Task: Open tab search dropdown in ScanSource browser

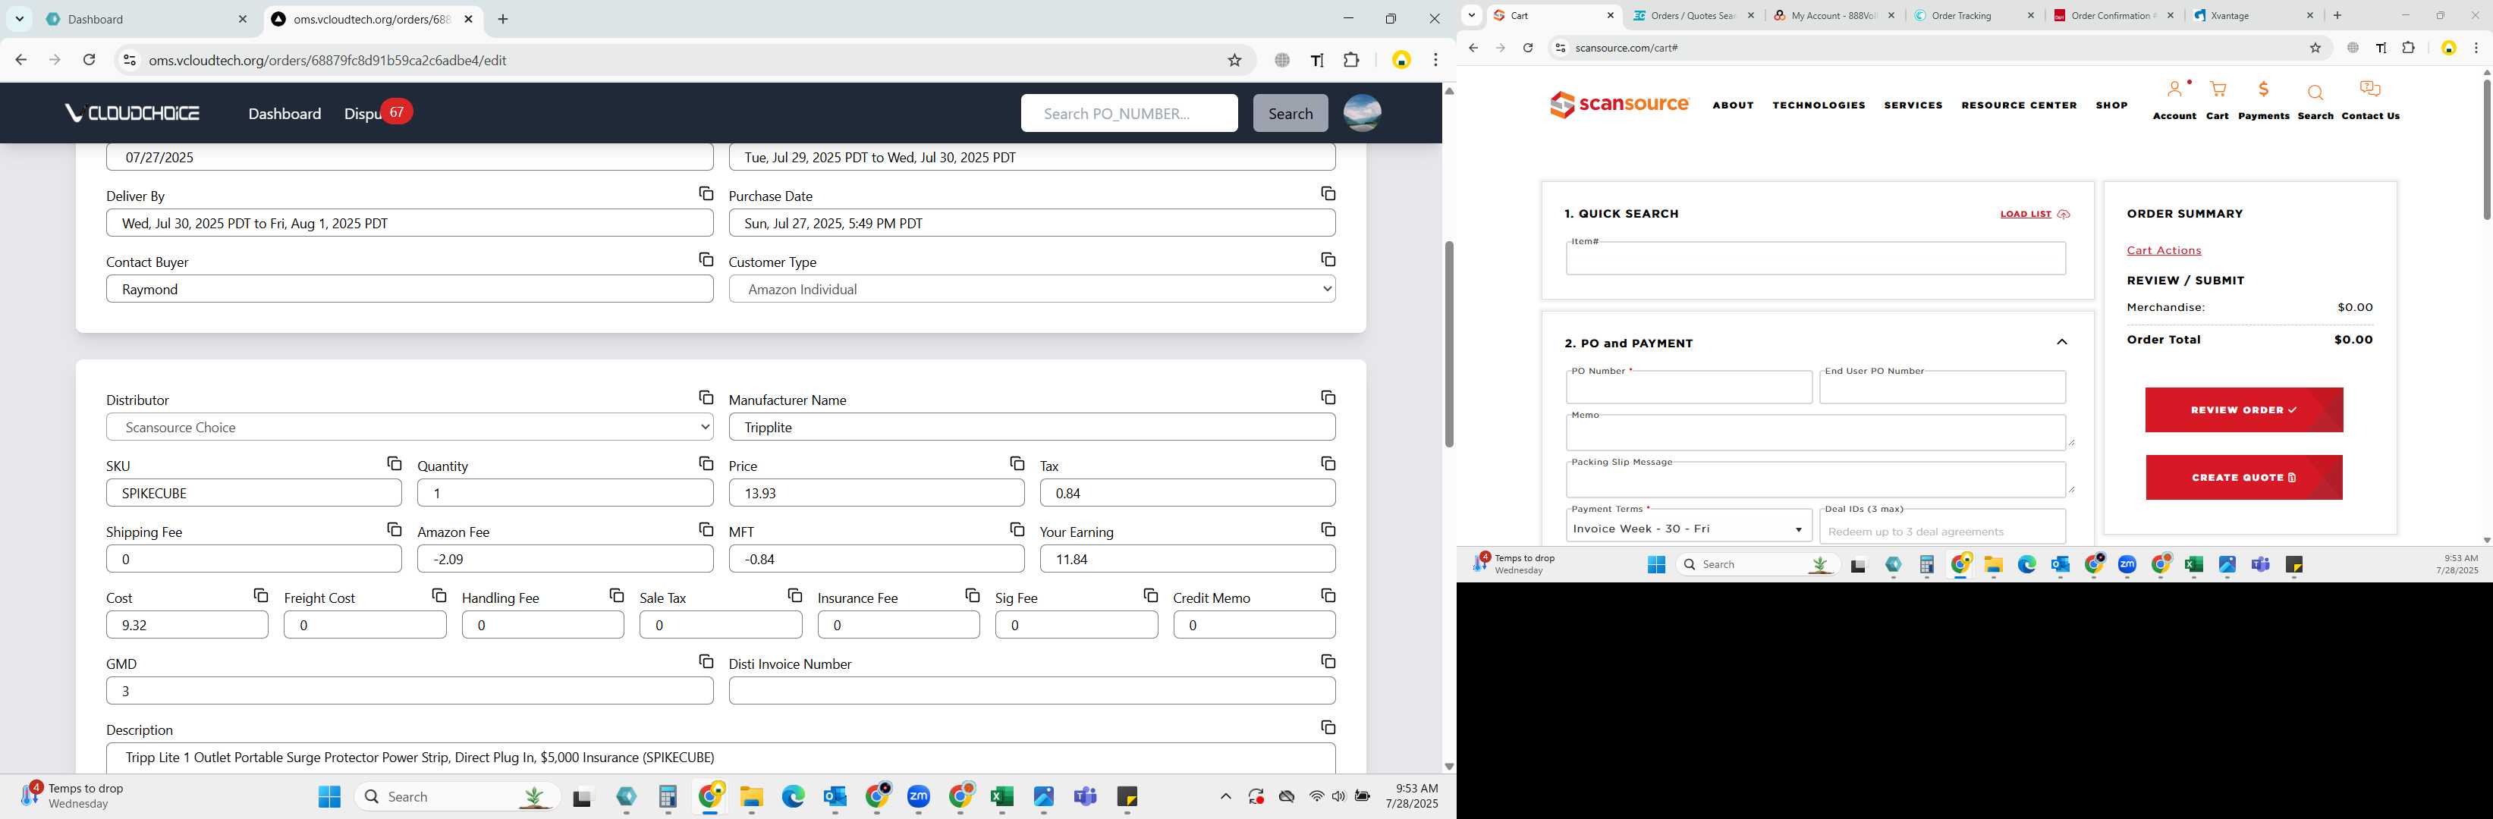Action: (x=1471, y=15)
